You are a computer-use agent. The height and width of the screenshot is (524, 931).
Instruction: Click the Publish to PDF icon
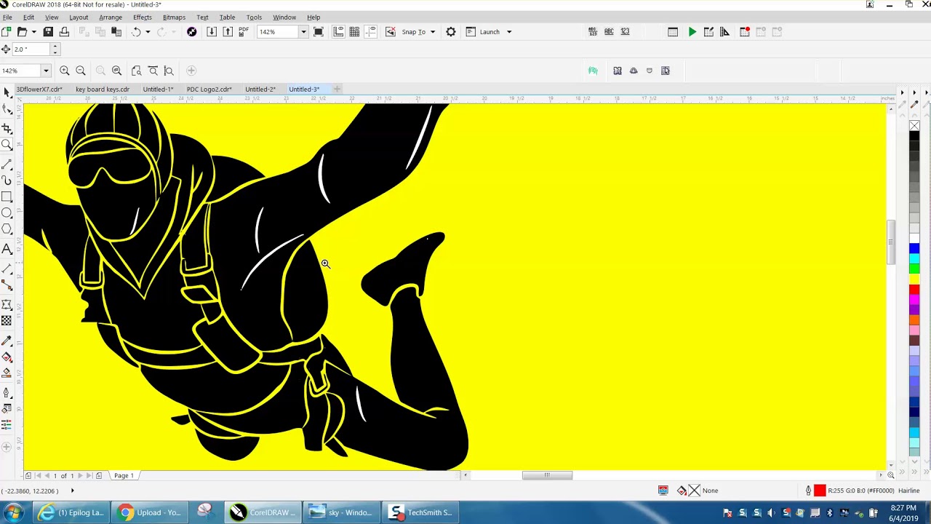pyautogui.click(x=244, y=32)
